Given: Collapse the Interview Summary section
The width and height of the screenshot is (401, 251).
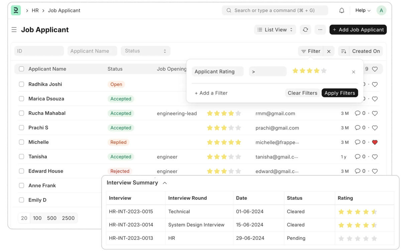Looking at the screenshot, I should point(165,183).
